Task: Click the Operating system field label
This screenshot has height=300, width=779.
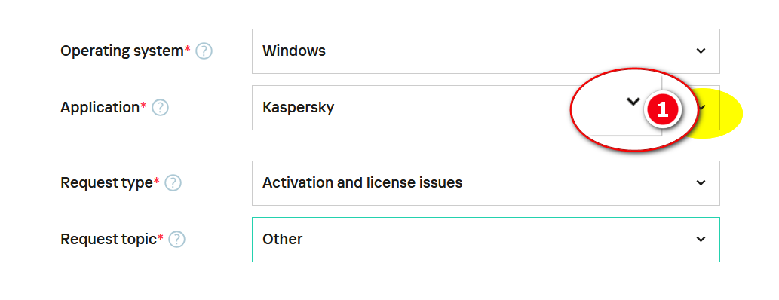Action: pos(121,51)
